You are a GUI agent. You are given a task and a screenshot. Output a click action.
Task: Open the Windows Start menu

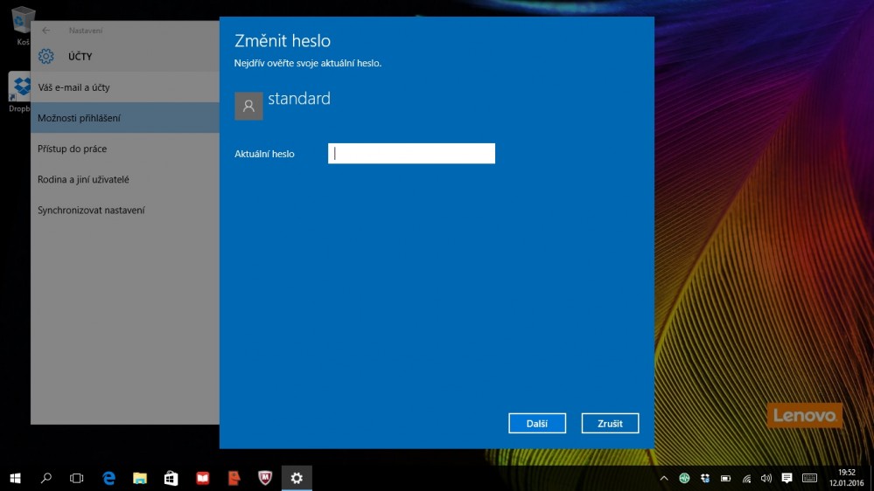pyautogui.click(x=15, y=478)
